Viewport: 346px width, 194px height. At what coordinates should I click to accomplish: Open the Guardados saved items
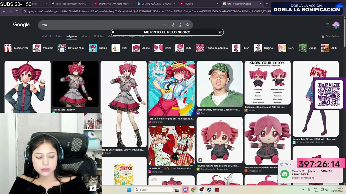point(330,36)
